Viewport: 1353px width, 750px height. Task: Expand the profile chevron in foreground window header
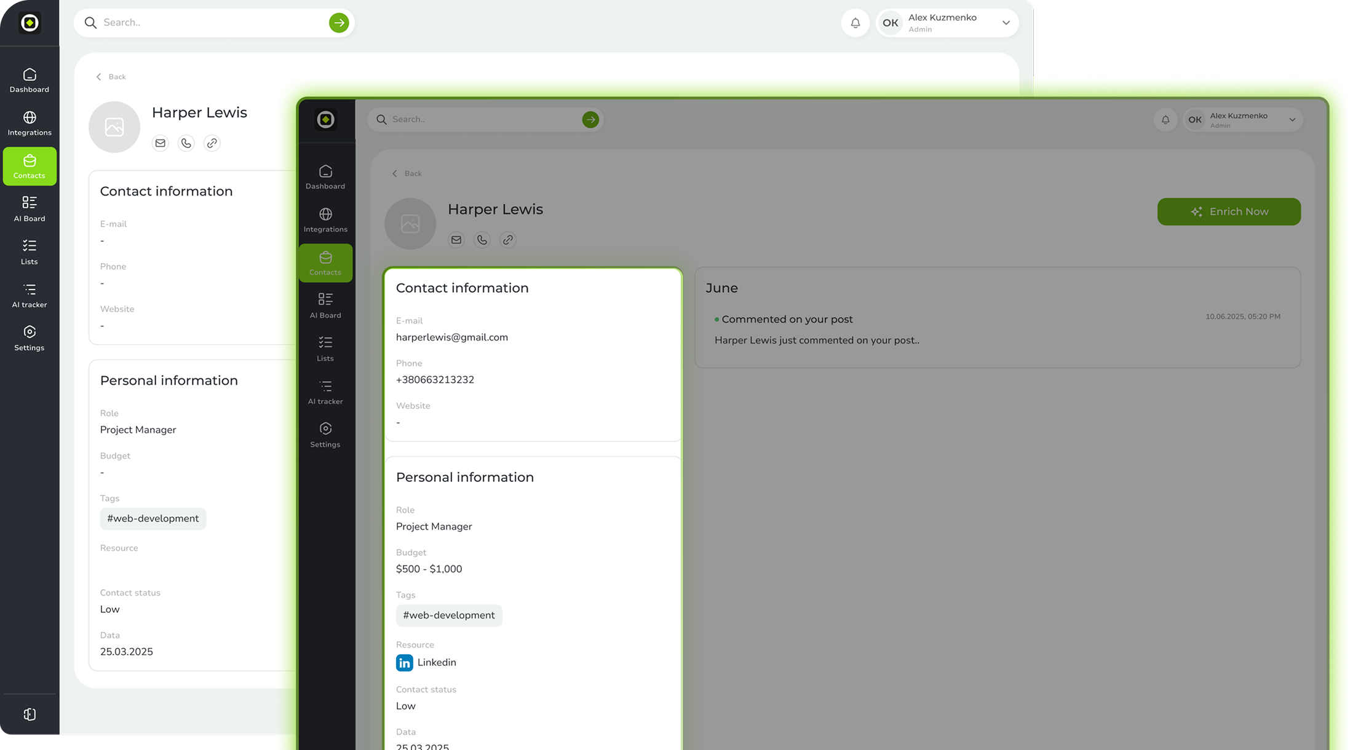pos(1292,120)
